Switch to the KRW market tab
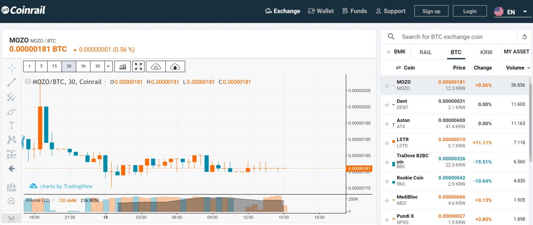 tap(486, 52)
